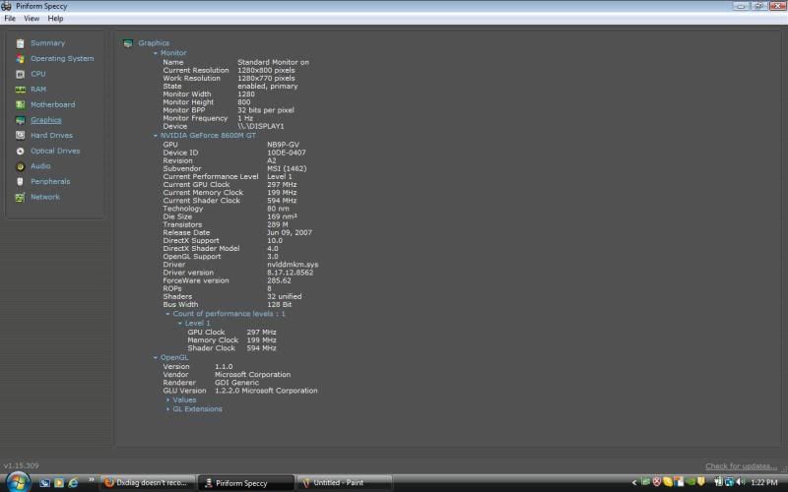
Task: Open the Help menu
Action: coord(55,19)
